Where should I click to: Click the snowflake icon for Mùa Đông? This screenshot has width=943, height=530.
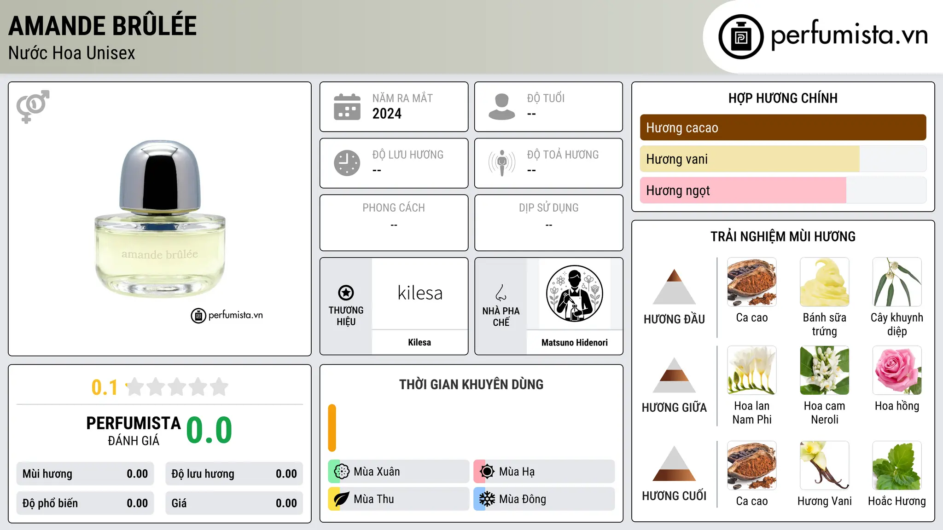point(487,499)
